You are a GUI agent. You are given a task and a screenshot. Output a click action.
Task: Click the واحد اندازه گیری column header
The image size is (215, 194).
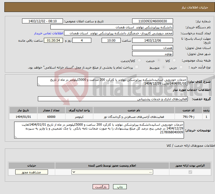pos(79,110)
